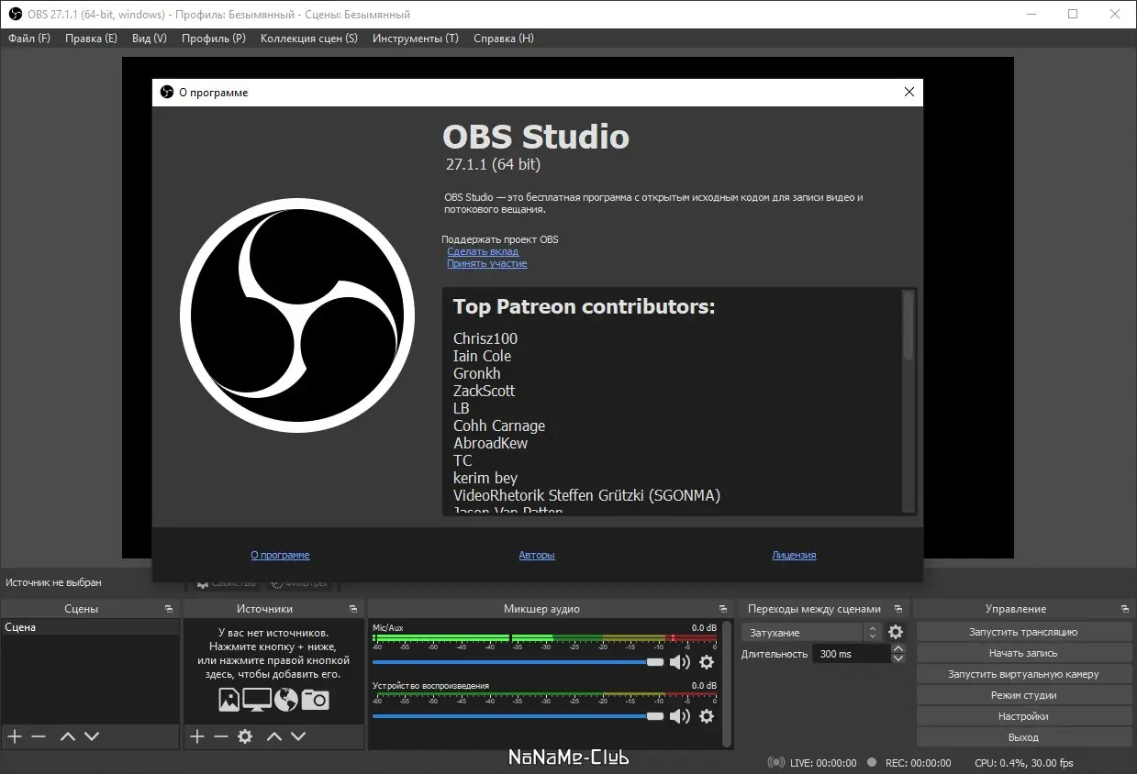Click Запустить виртуальную камеру button

point(1023,674)
